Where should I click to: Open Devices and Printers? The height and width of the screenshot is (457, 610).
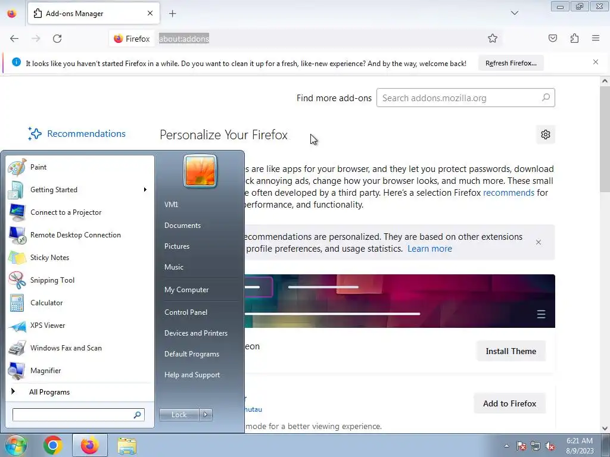pos(195,333)
